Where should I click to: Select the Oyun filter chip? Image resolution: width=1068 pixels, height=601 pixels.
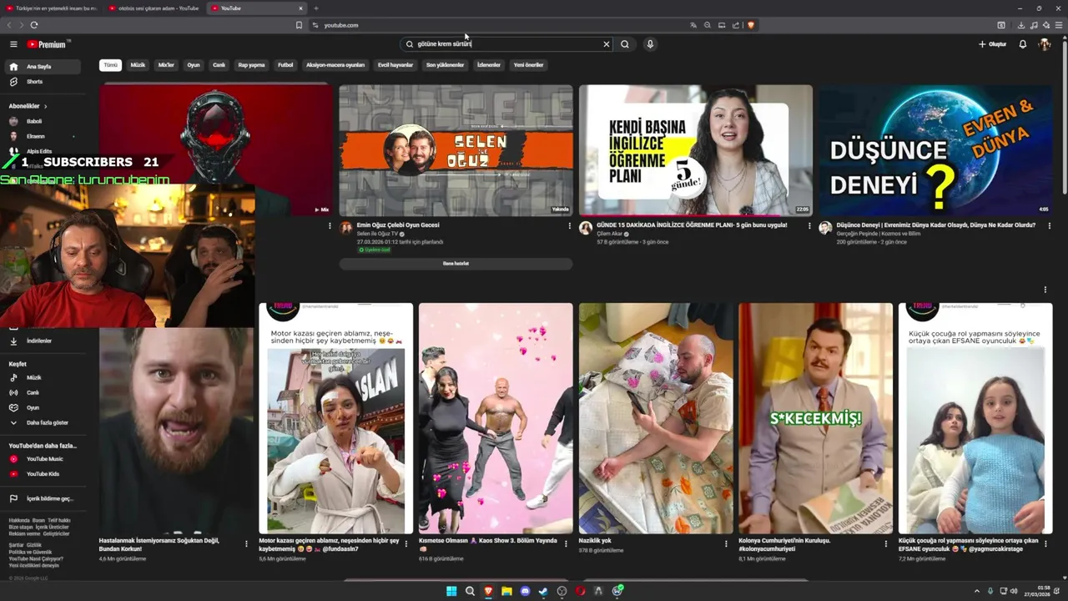click(x=194, y=65)
